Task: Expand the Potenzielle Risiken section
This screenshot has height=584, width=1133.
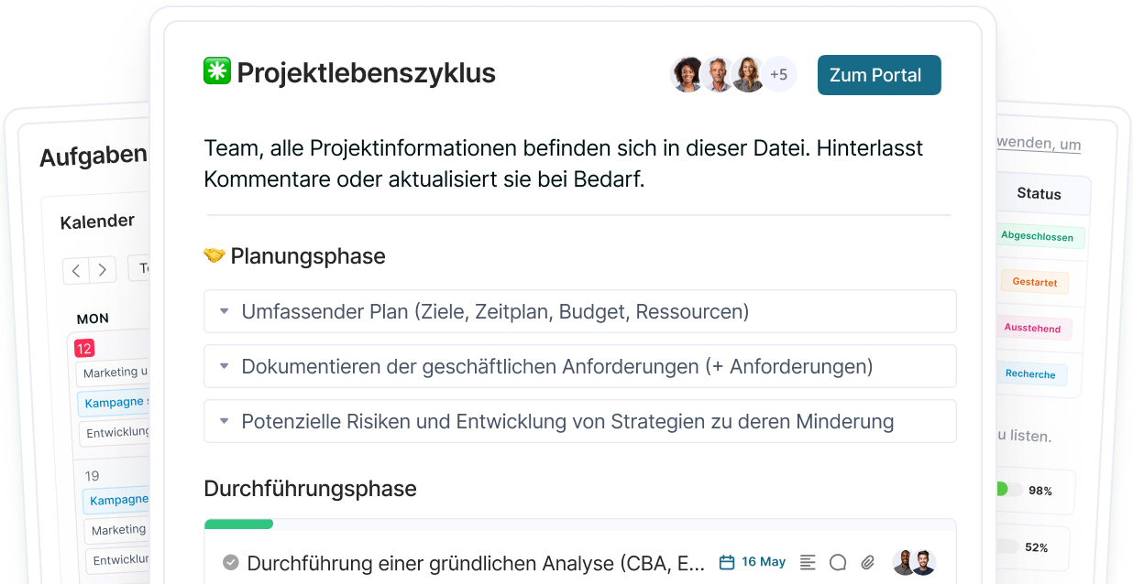Action: (224, 421)
